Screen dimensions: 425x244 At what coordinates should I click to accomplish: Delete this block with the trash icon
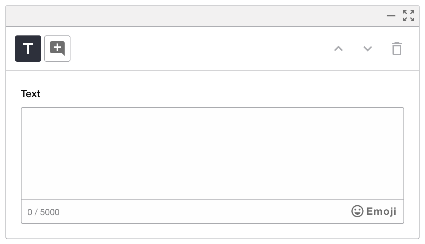397,49
